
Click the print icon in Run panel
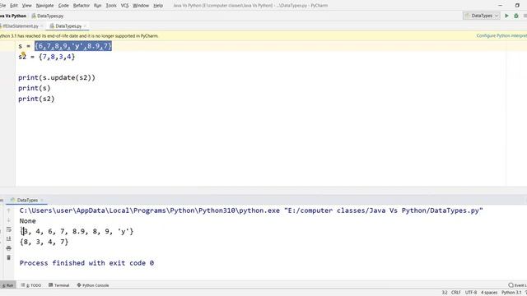(x=9, y=248)
